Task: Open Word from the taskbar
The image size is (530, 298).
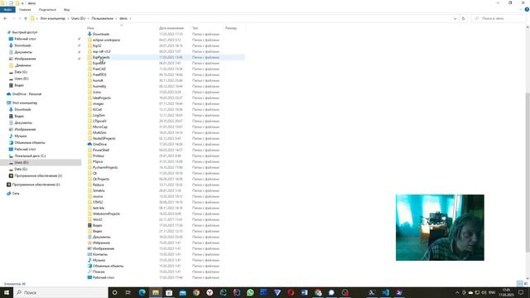Action: (304, 292)
